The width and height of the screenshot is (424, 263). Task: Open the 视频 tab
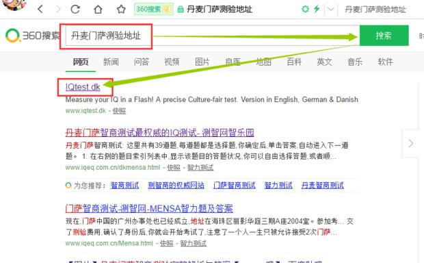(172, 62)
